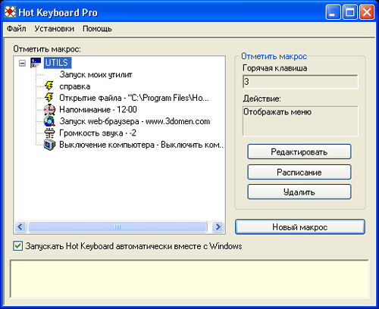Viewport: 379px width, 309px height.
Task: Click the Действие text box
Action: tap(300, 121)
